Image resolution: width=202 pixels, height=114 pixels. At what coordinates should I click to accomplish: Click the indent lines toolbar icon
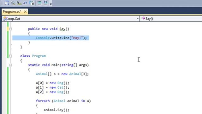[39, 3]
